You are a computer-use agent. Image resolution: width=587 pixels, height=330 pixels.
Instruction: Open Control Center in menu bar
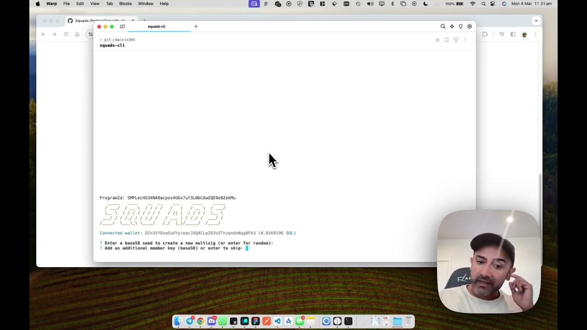pos(493,4)
